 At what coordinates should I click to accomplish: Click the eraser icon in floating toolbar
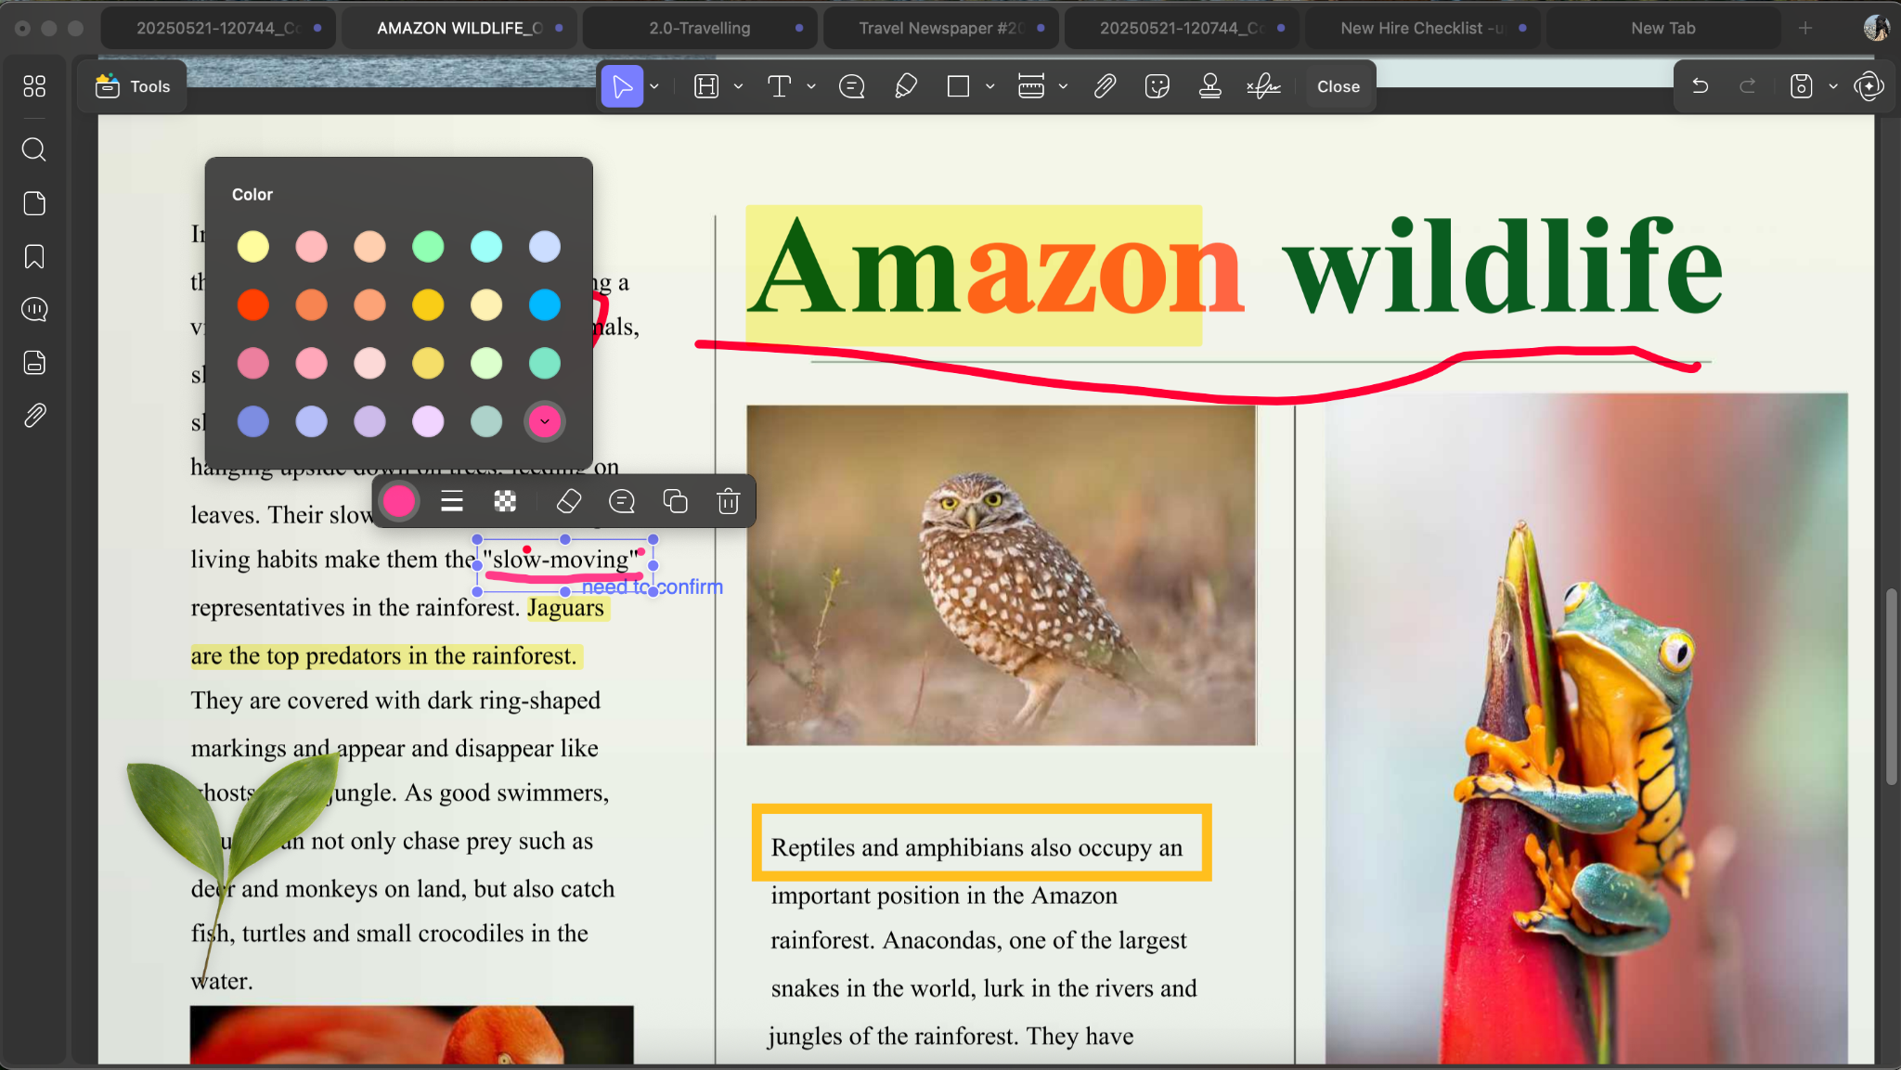pyautogui.click(x=568, y=502)
